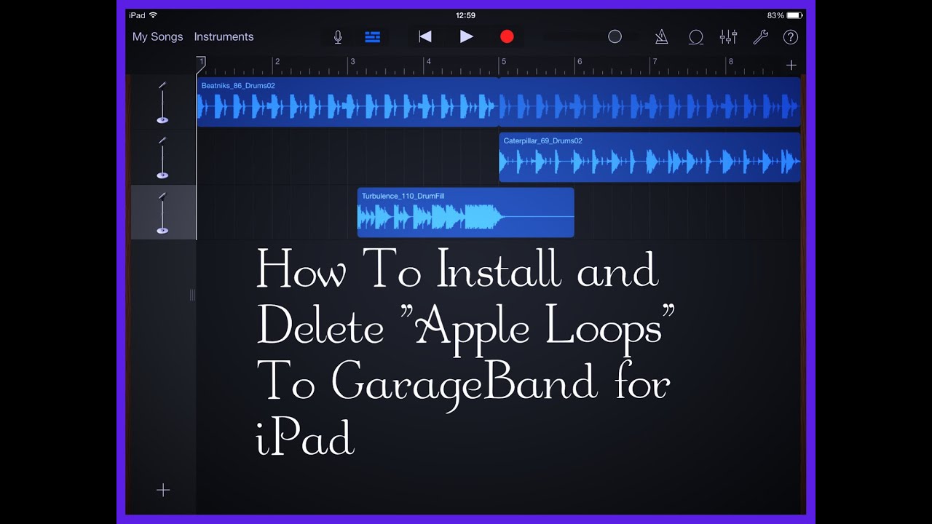
Task: Tap the 12:59 clock in status bar
Action: pos(465,15)
